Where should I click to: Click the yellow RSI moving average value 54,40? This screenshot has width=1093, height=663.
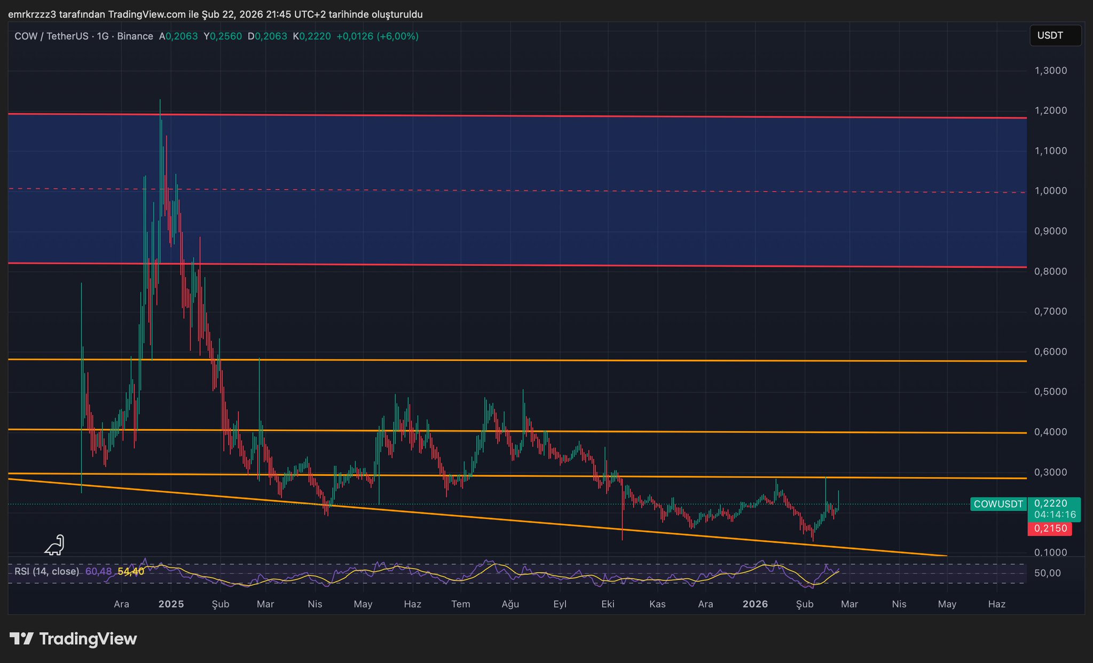(x=131, y=571)
